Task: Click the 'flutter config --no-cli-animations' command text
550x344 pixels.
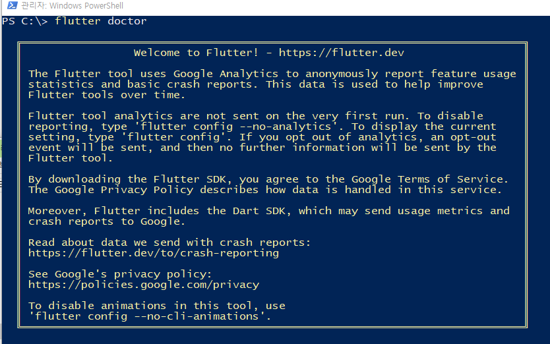Action: [x=150, y=316]
